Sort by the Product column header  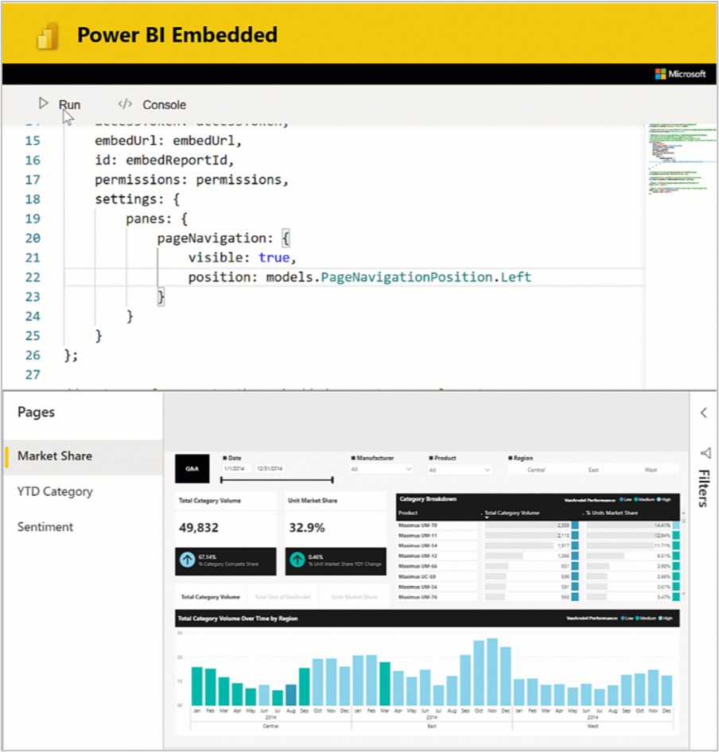[x=408, y=513]
